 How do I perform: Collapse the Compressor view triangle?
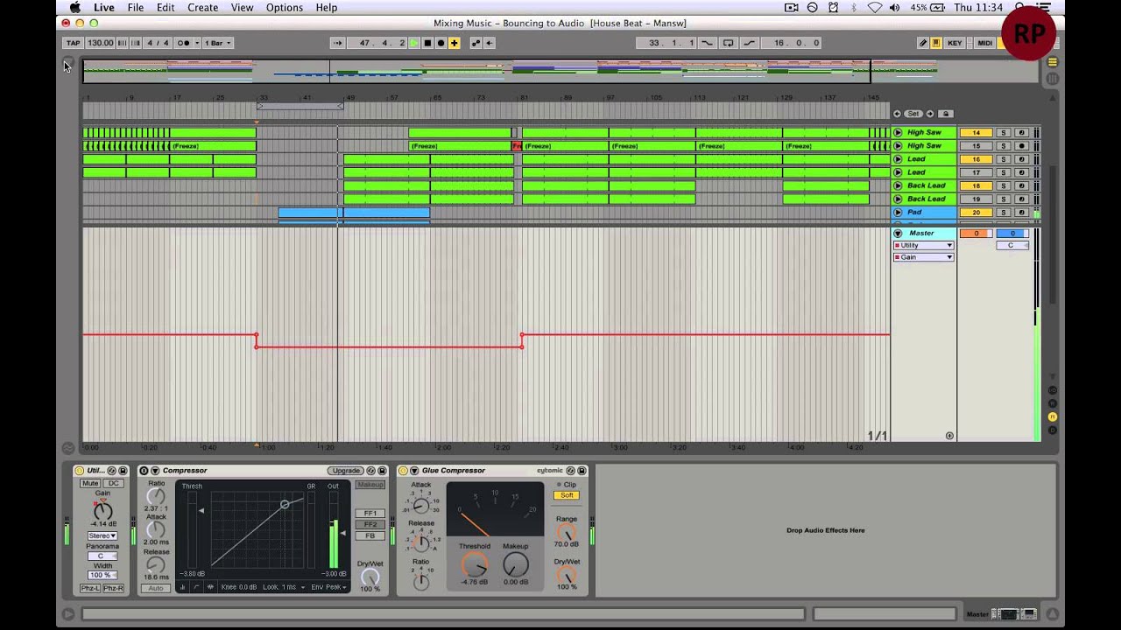click(x=155, y=471)
